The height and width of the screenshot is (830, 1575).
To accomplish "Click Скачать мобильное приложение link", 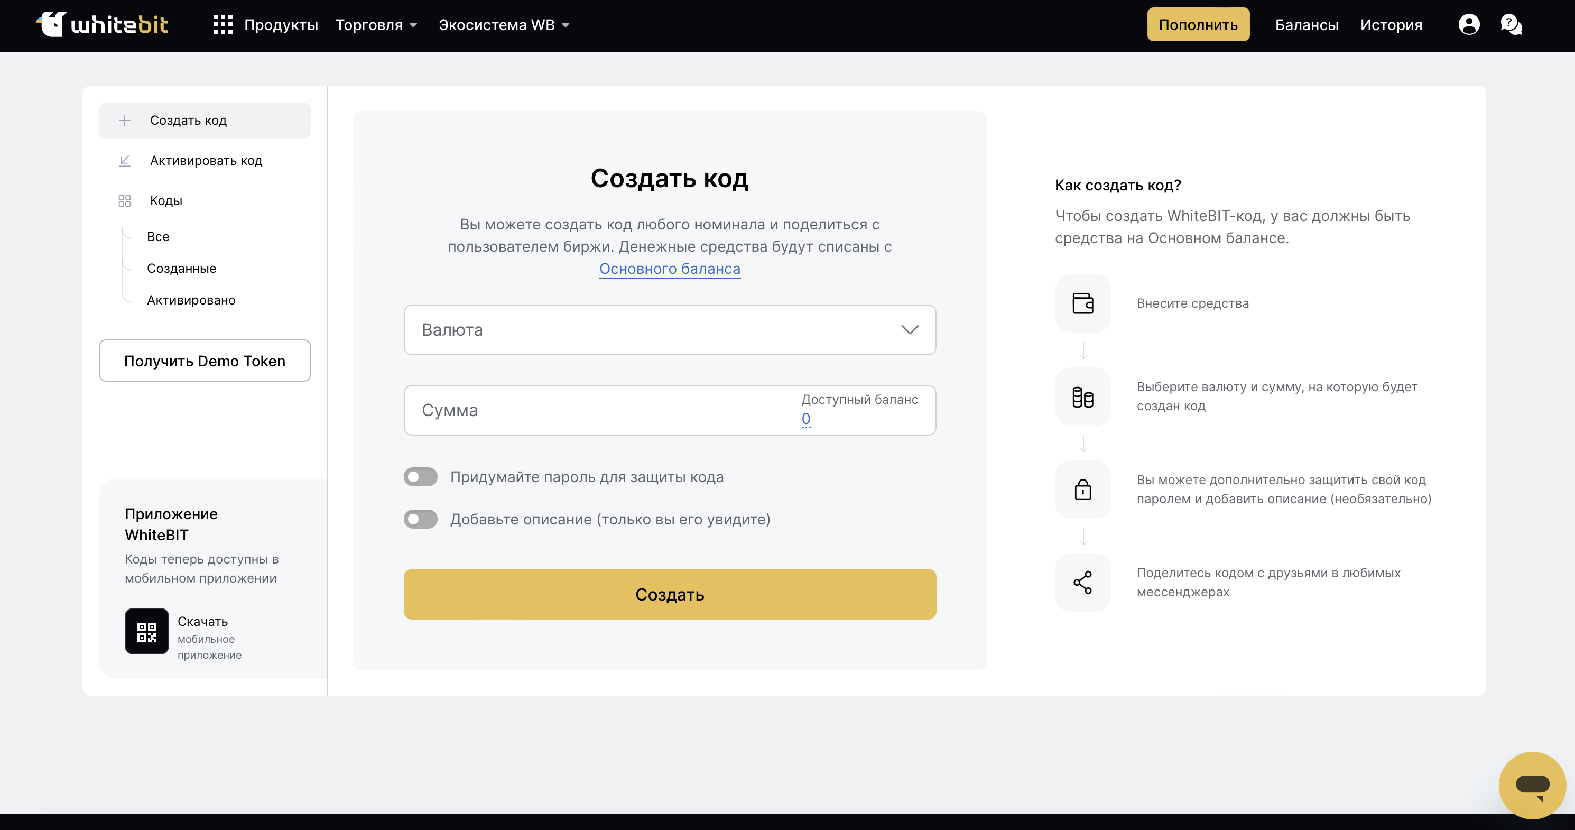I will click(209, 638).
